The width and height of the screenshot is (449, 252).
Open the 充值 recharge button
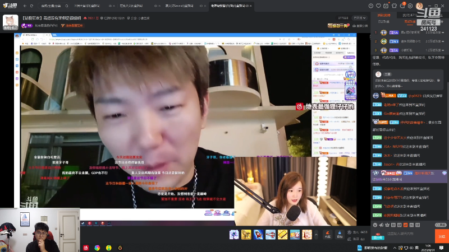[328, 235]
